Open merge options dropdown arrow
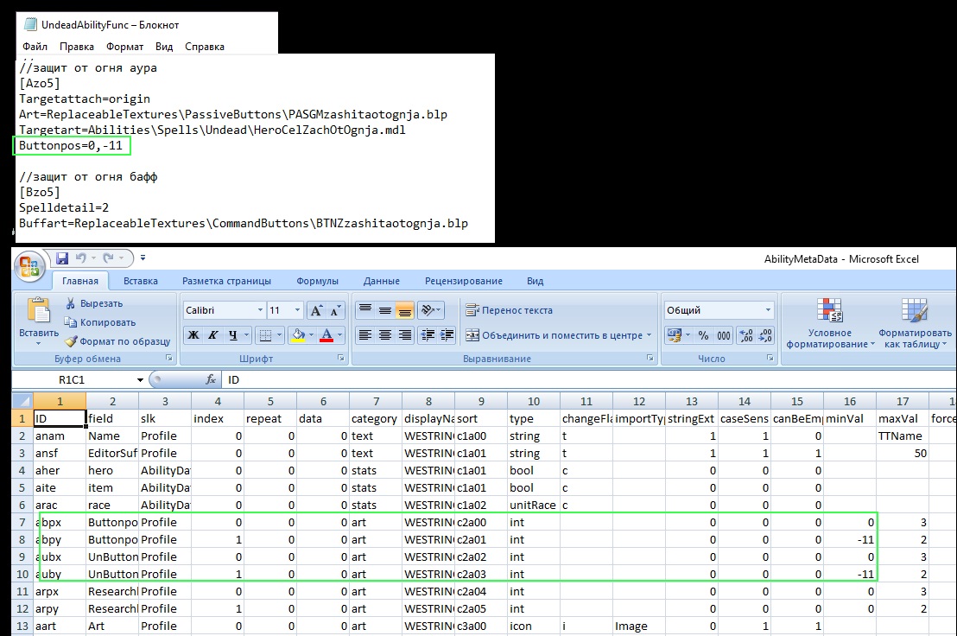The height and width of the screenshot is (636, 957). coord(649,335)
